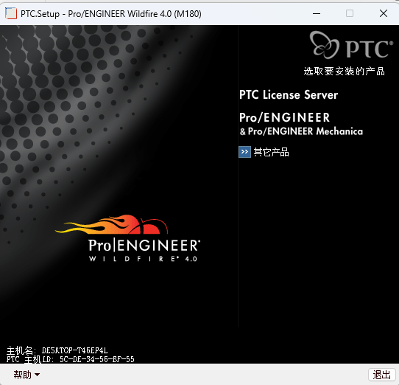Select PTC License Server for installation

point(289,95)
